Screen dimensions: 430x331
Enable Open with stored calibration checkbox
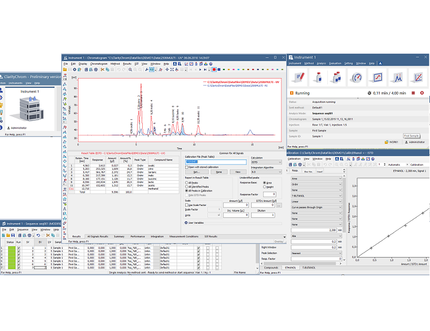pyautogui.click(x=187, y=167)
